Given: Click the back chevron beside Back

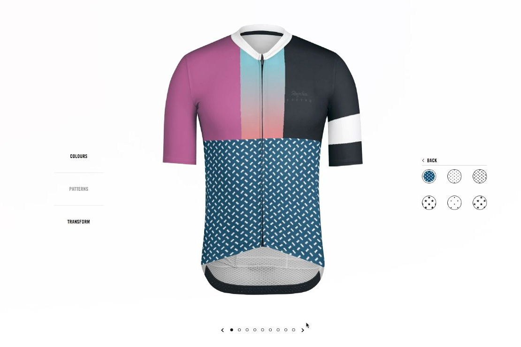Looking at the screenshot, I should pos(423,160).
